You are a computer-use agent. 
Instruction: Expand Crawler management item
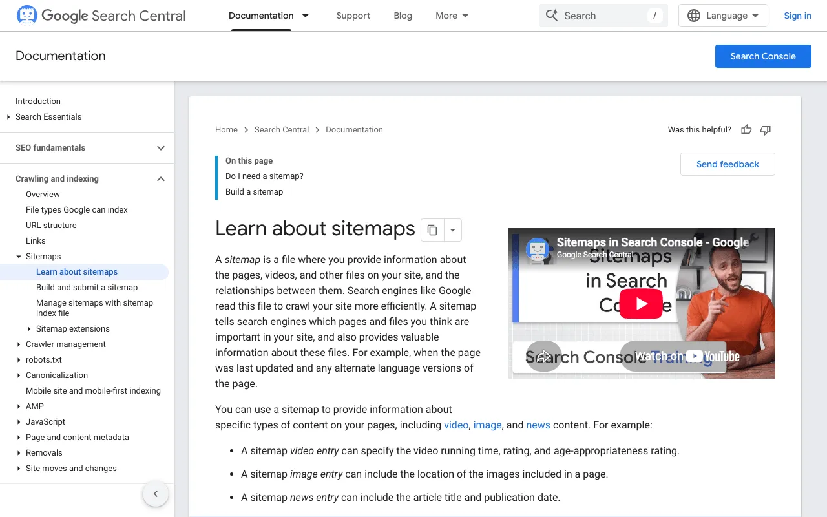point(19,344)
